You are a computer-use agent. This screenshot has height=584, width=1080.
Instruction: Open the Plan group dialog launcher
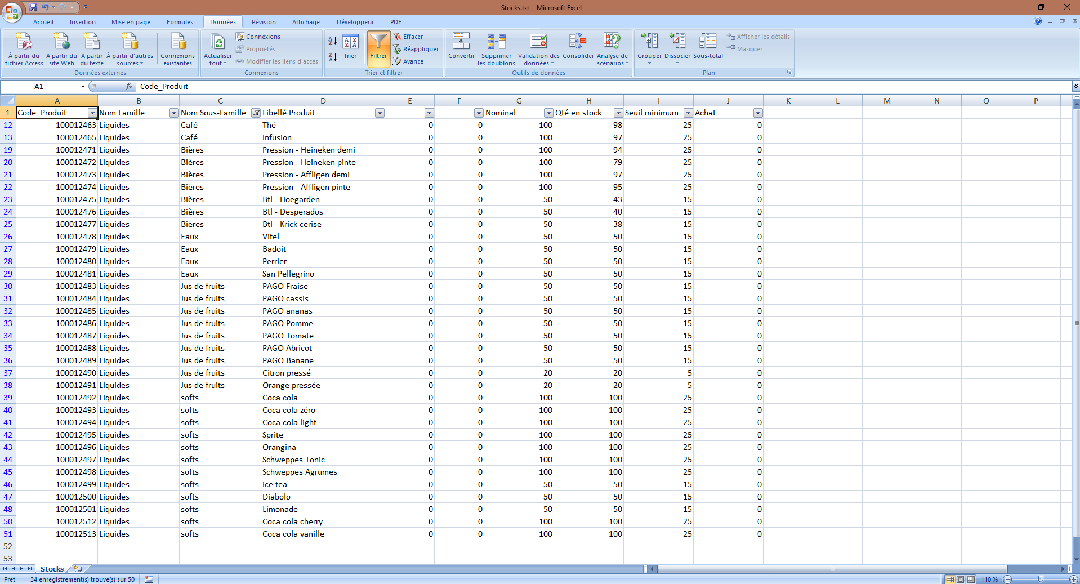pos(789,73)
